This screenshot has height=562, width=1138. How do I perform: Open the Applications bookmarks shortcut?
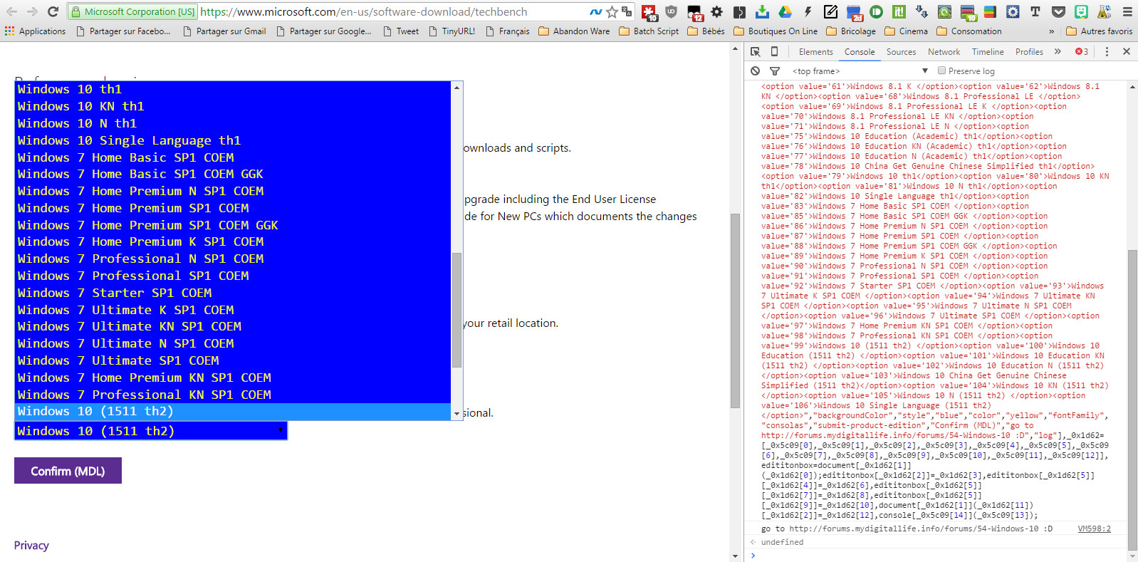pyautogui.click(x=35, y=31)
